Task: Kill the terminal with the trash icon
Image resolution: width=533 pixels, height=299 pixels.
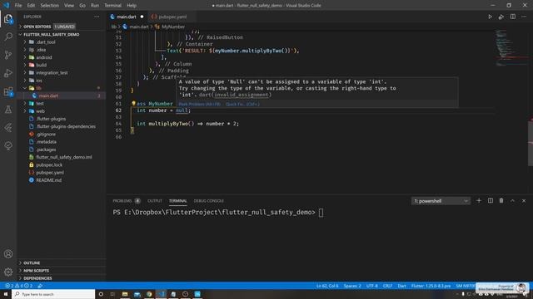Action: 501,201
